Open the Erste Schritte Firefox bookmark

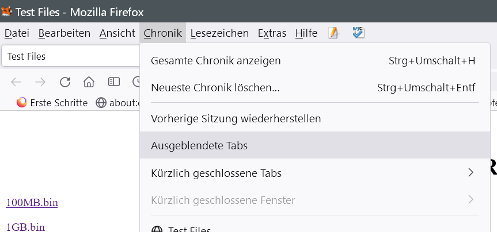(52, 103)
